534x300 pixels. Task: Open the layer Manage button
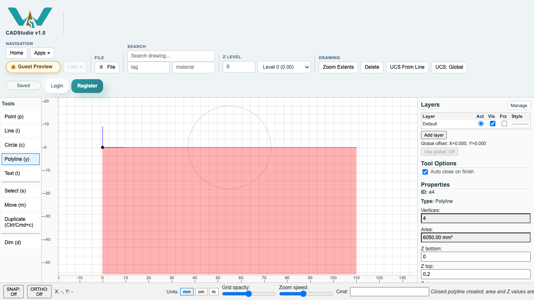519,105
